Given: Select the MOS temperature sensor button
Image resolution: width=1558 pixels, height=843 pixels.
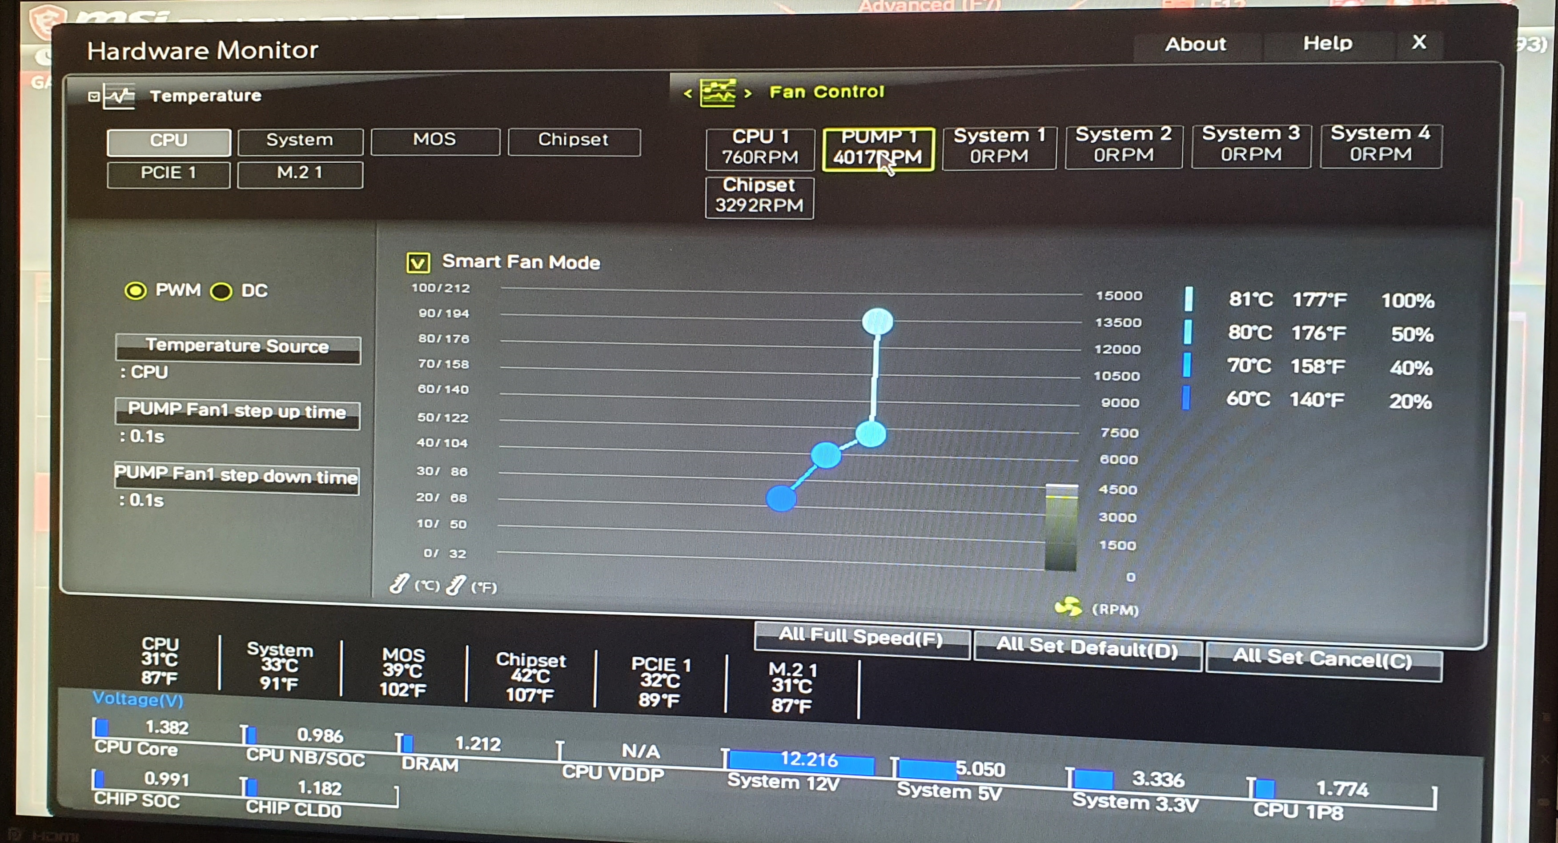Looking at the screenshot, I should (435, 141).
